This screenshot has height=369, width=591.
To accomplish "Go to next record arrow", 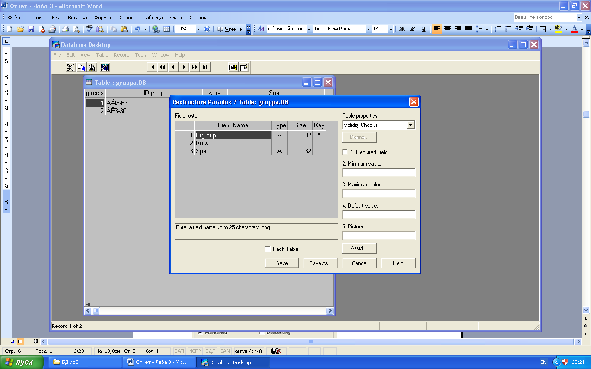I will coord(184,67).
